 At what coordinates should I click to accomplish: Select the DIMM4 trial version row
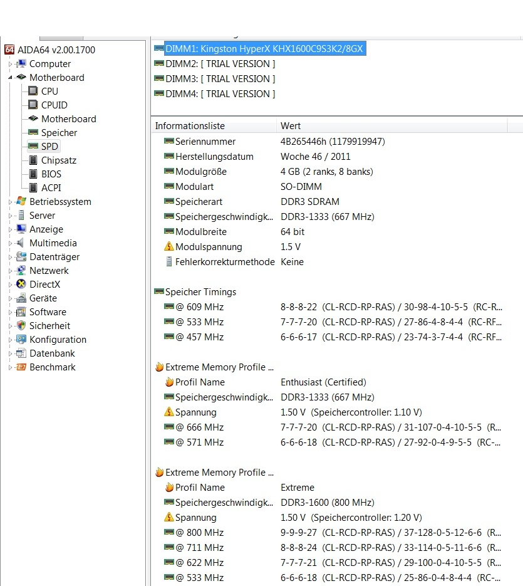[x=220, y=94]
